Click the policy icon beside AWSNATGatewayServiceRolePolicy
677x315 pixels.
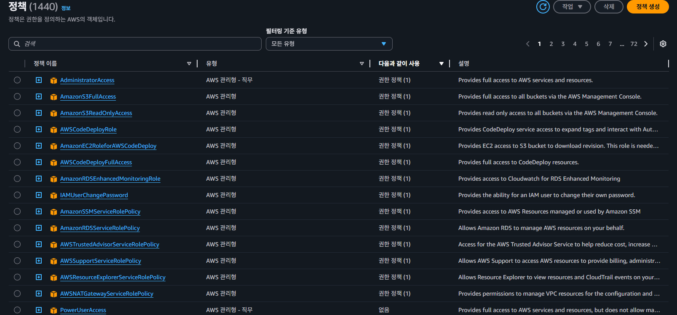coord(54,294)
